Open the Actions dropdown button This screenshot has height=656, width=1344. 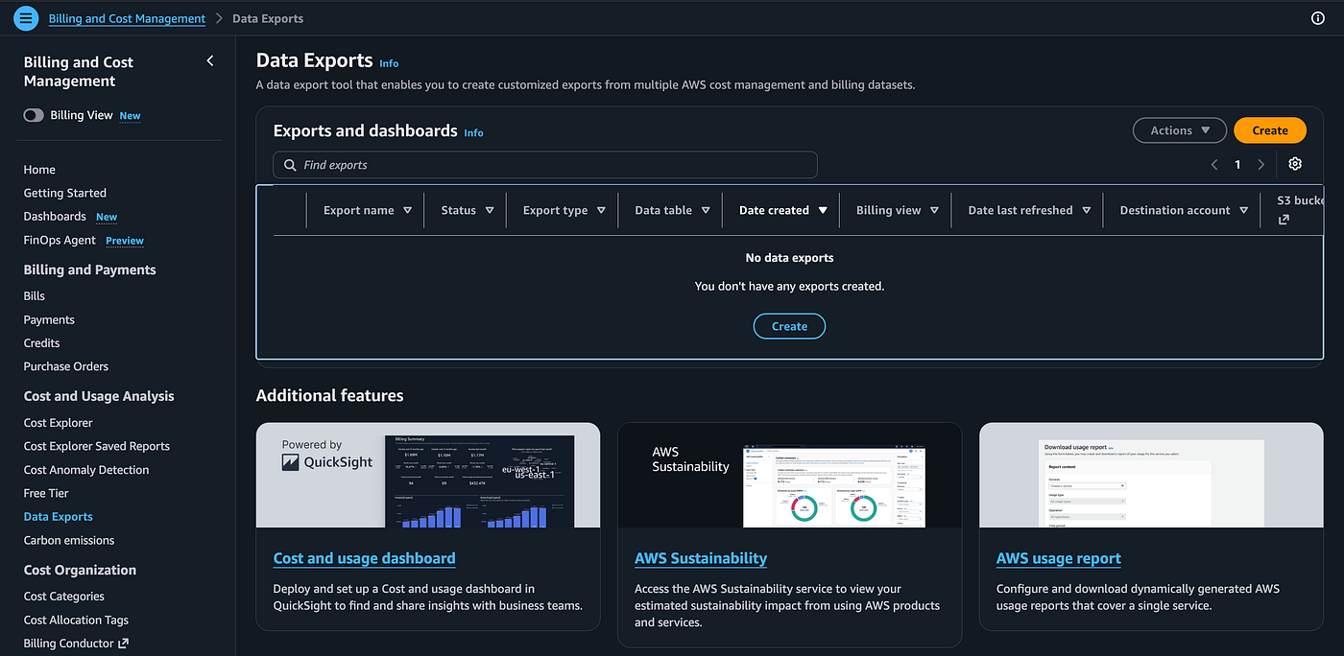tap(1180, 130)
